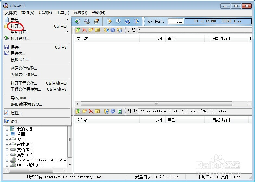255x182 pixels.
Task: Expand the (C:) drive node
Action: [7, 139]
